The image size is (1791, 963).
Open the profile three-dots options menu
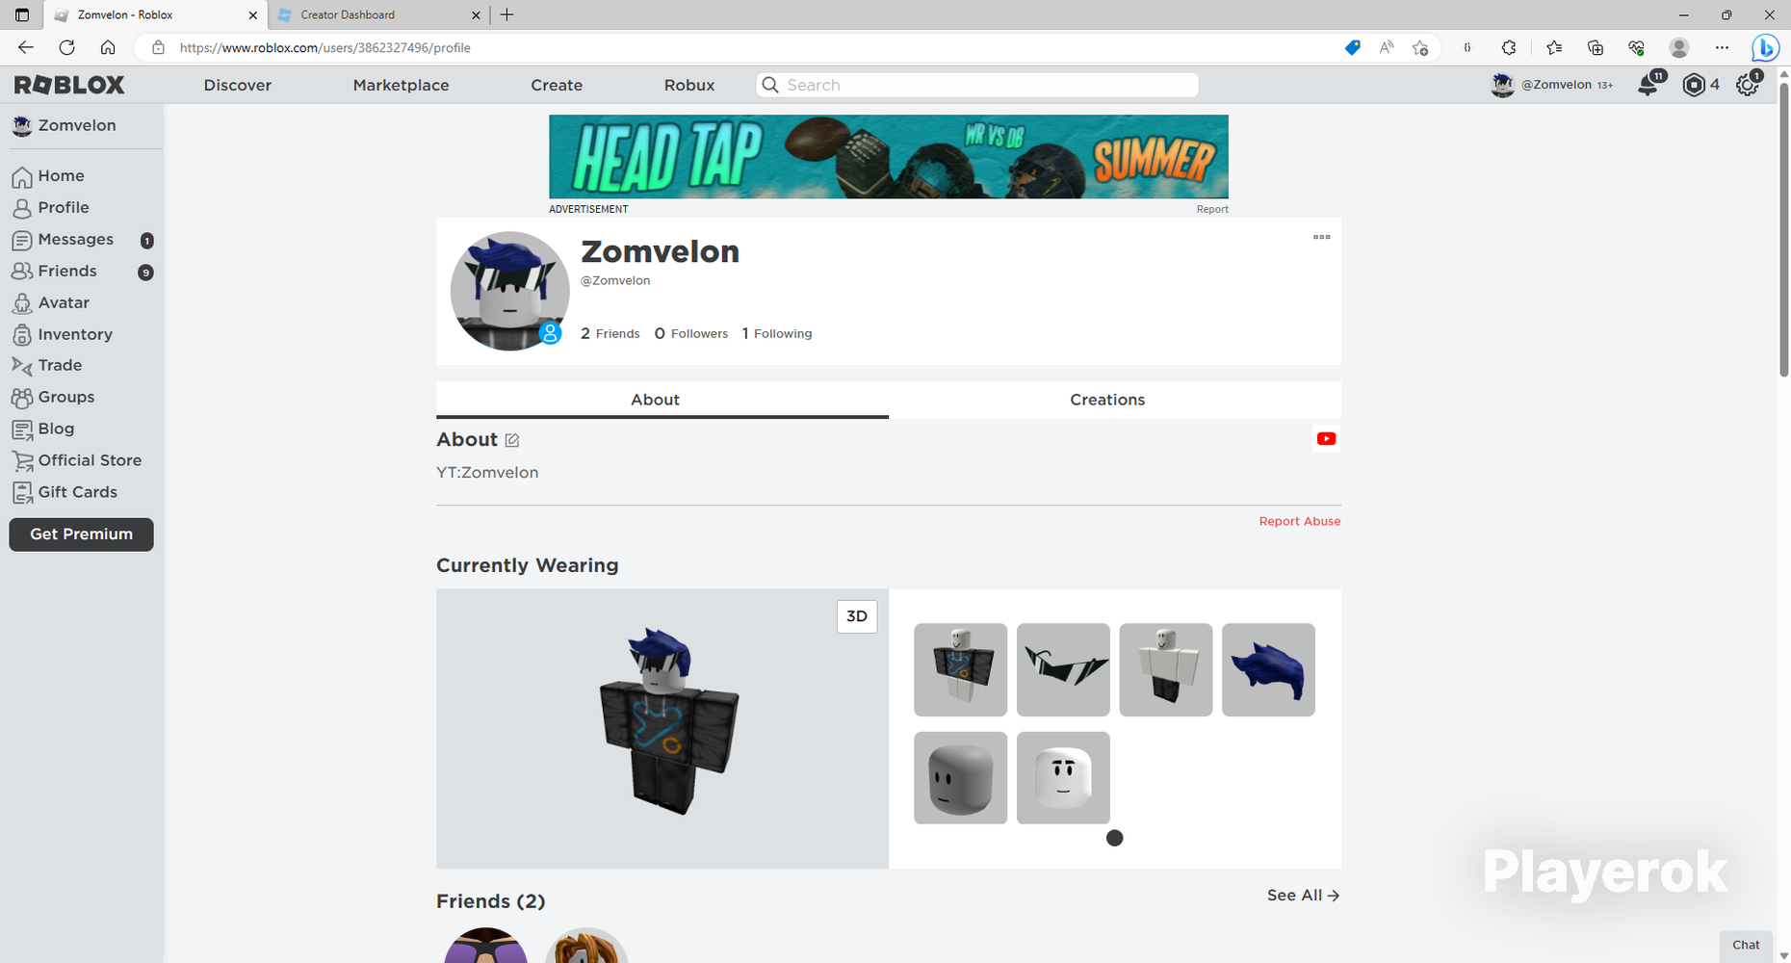[x=1322, y=237]
